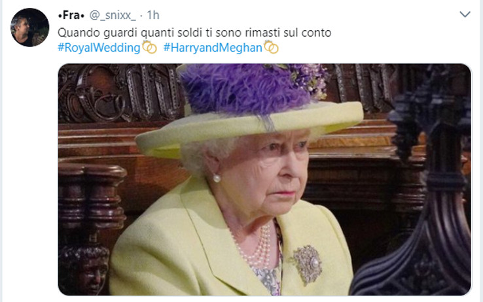Open the #RoyalWedding hashtag
This screenshot has height=302, width=483.
pyautogui.click(x=99, y=48)
